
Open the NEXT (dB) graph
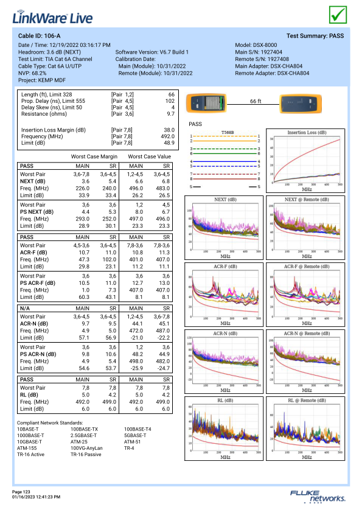pyautogui.click(x=224, y=228)
